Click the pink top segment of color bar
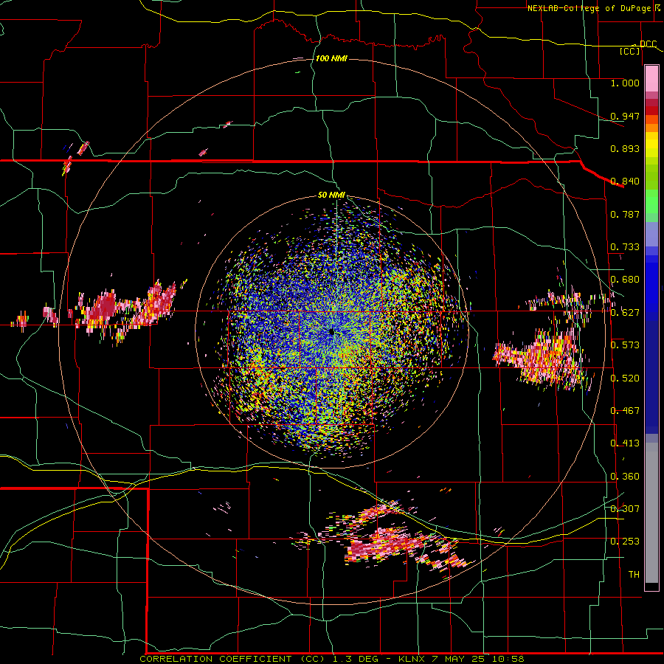The image size is (664, 664). [x=651, y=78]
